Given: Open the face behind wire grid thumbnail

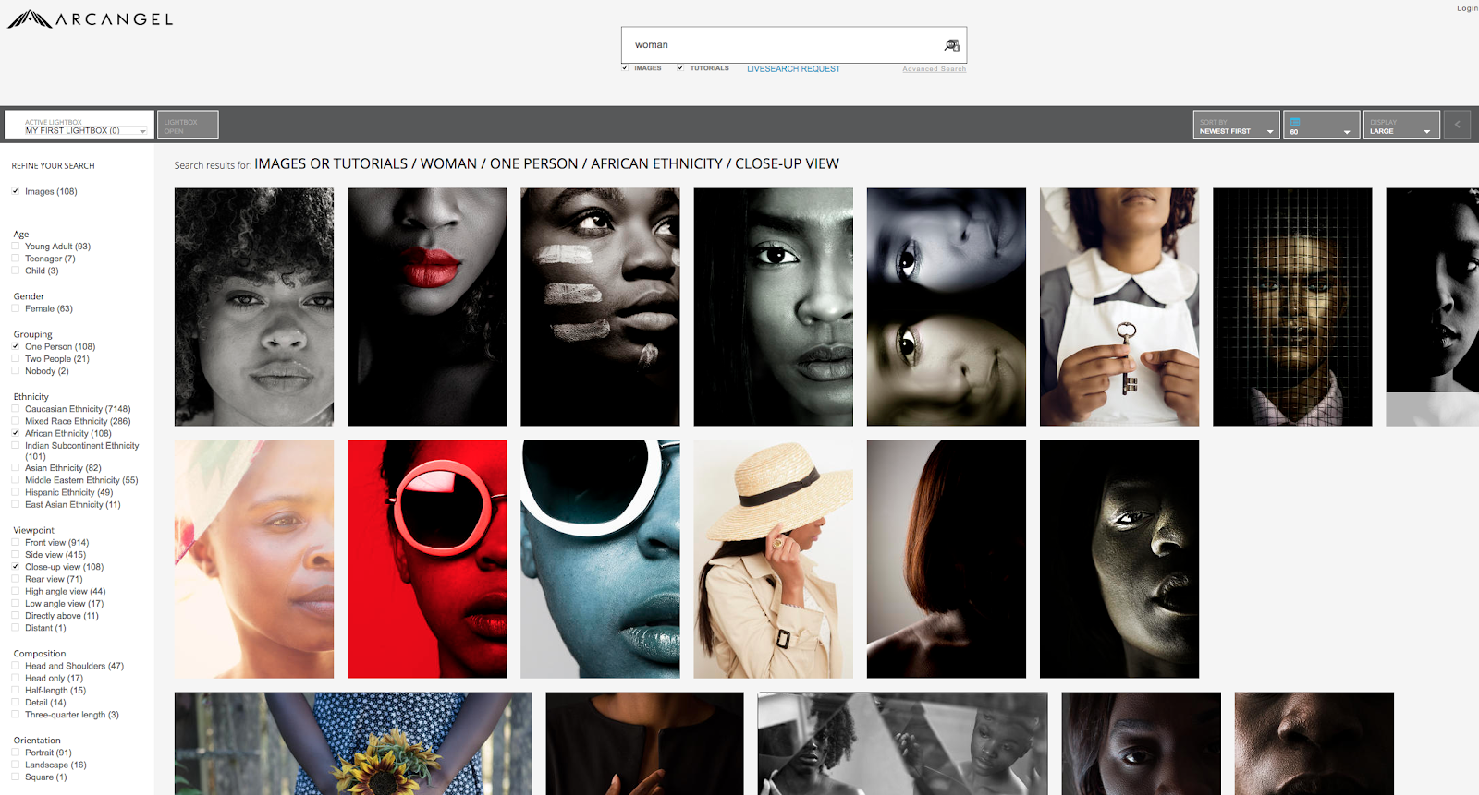Looking at the screenshot, I should (1292, 307).
